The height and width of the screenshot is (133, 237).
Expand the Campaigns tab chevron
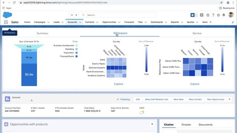(x=49, y=22)
